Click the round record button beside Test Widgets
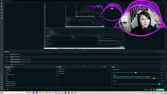The image size is (167, 94). (x=151, y=90)
